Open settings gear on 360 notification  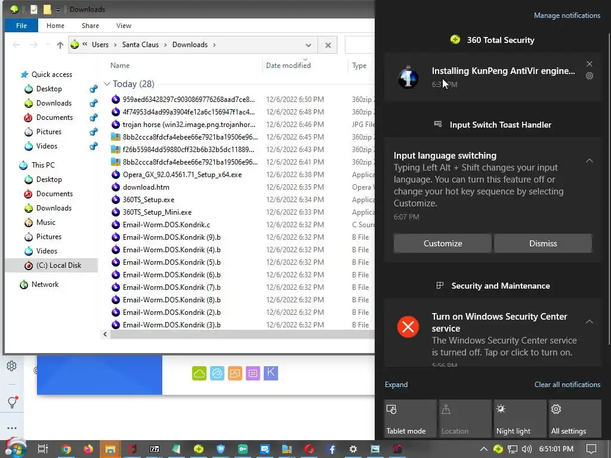tap(589, 76)
